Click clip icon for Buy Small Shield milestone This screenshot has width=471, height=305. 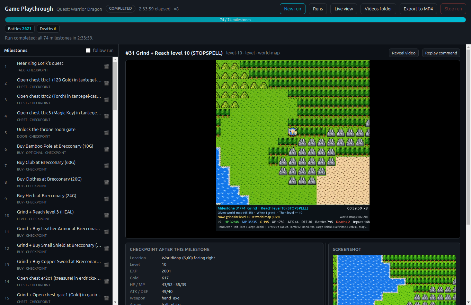[x=106, y=249]
